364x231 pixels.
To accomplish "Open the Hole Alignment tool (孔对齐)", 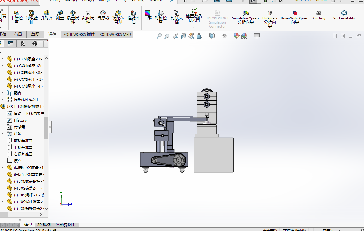I will [47, 15].
